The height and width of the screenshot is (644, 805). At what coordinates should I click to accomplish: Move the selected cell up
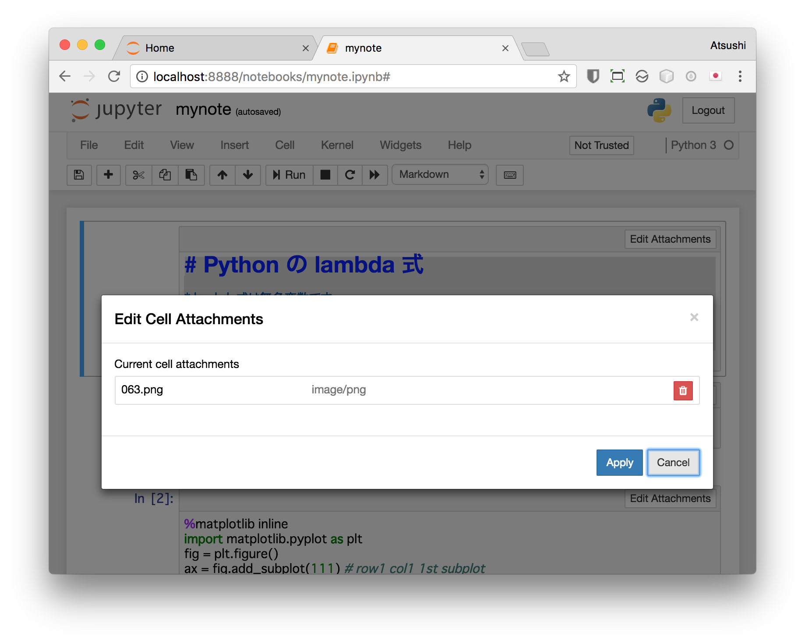point(222,175)
